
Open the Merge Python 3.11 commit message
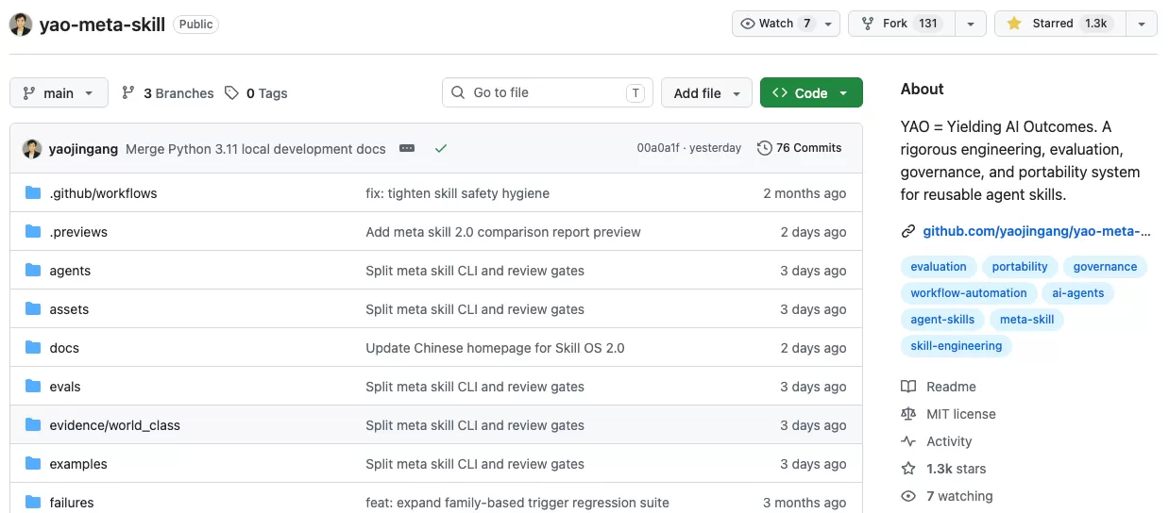pyautogui.click(x=255, y=148)
